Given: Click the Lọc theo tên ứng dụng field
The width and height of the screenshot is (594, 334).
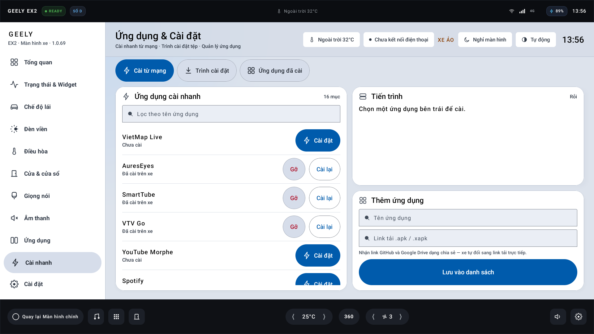Looking at the screenshot, I should tap(231, 114).
